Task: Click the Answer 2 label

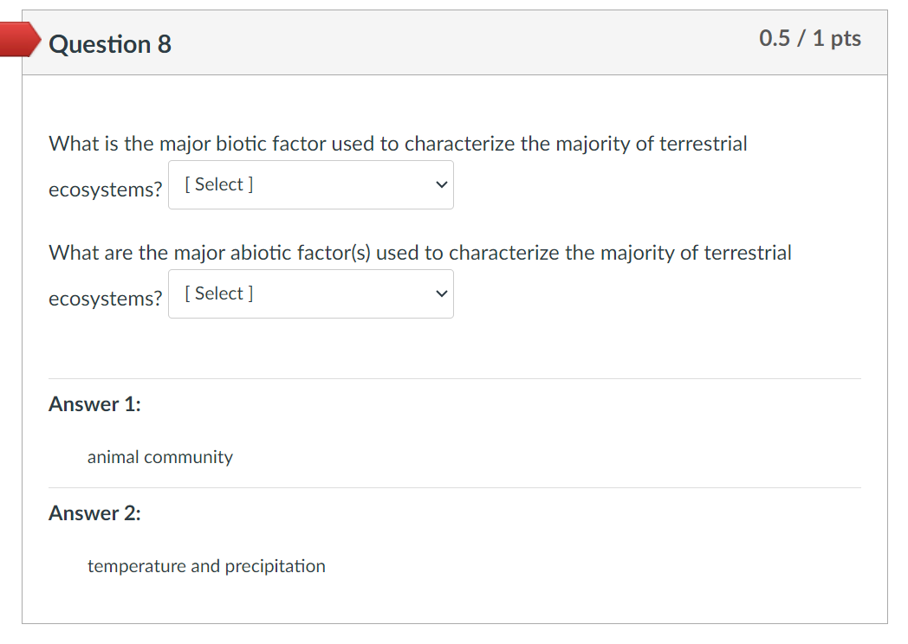Action: (94, 513)
